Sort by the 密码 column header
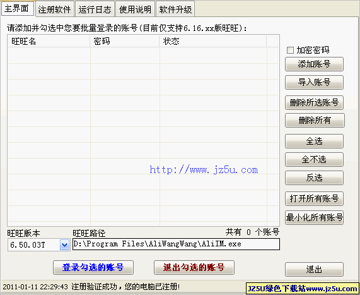Image resolution: width=360 pixels, height=295 pixels. pyautogui.click(x=125, y=42)
